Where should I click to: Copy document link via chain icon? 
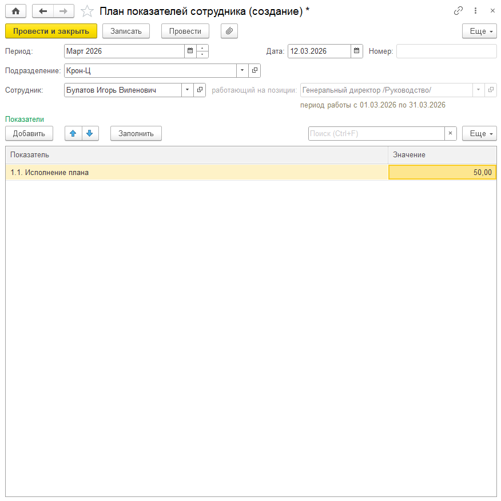pyautogui.click(x=458, y=11)
